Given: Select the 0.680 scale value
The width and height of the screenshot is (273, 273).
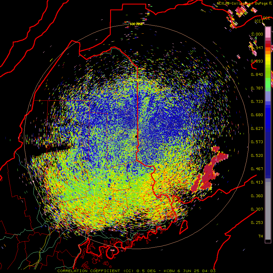Looking at the screenshot, I should 257,115.
